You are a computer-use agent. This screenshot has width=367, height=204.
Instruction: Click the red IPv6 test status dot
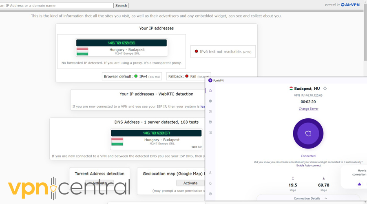197,51
